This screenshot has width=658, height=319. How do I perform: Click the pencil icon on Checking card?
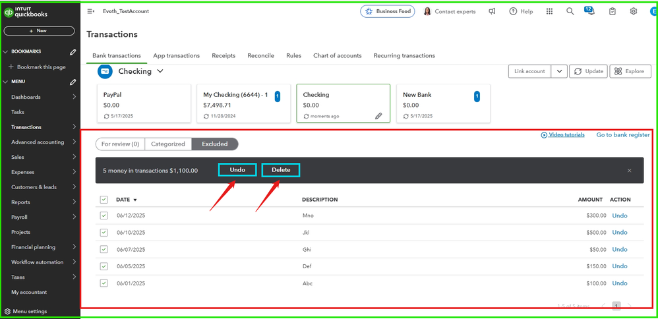click(378, 116)
